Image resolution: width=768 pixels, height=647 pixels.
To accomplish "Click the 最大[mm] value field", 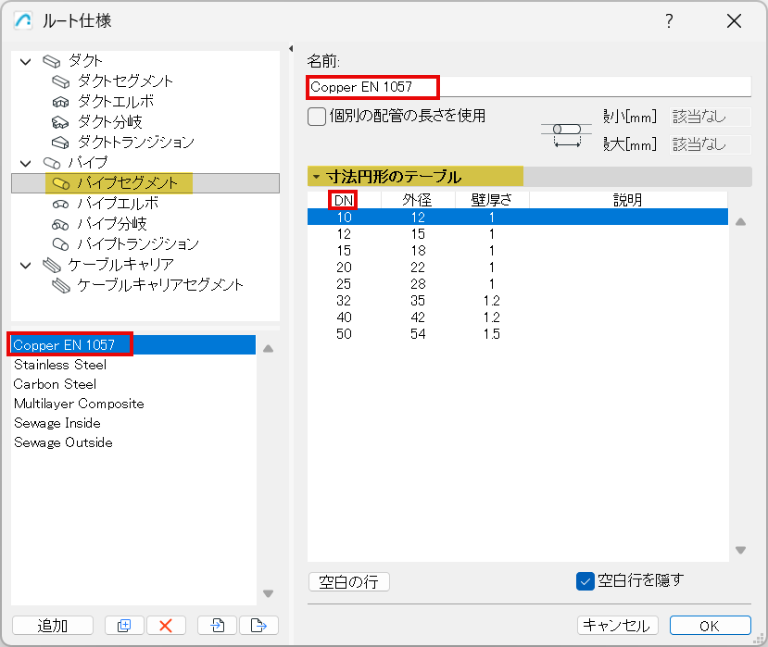I will click(x=710, y=145).
